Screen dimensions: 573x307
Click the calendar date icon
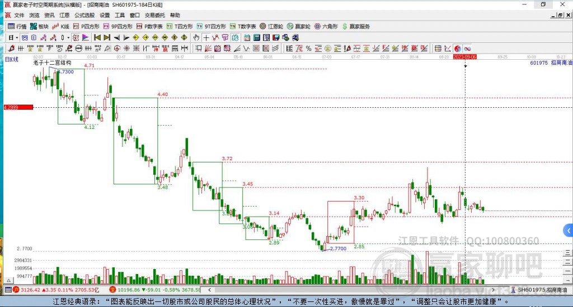pos(247,37)
